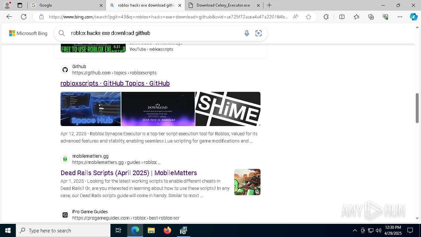Screen dimensions: 421x237
Task: Start visual search with camera icon
Action: [x=259, y=33]
